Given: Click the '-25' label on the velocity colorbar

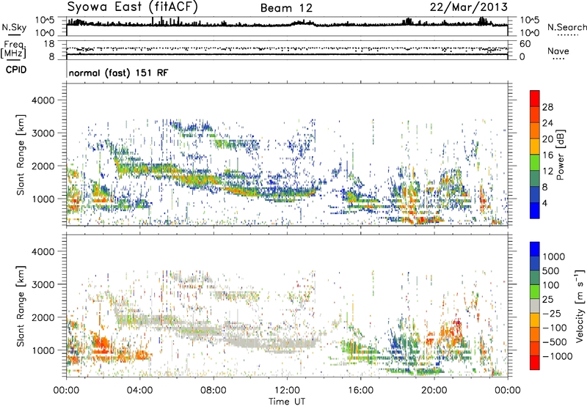Looking at the screenshot, I should point(551,314).
